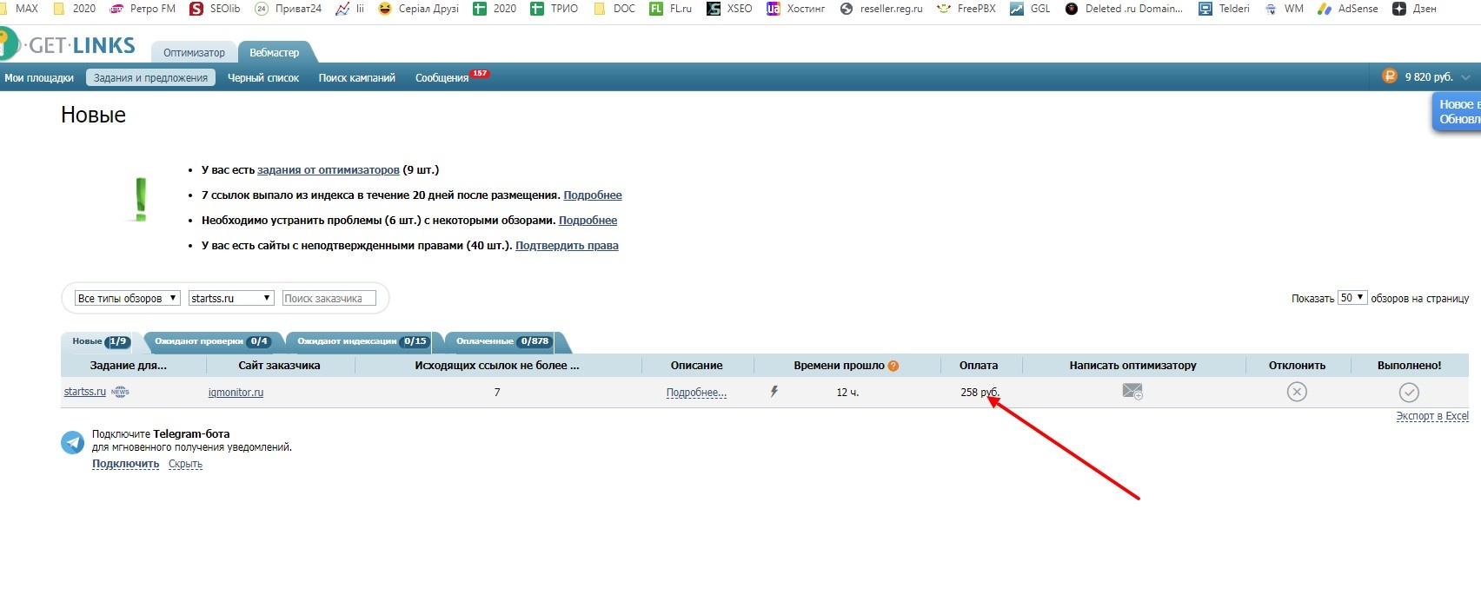
Task: Select the Ожидают проверки 0/4 tab
Action: [212, 341]
